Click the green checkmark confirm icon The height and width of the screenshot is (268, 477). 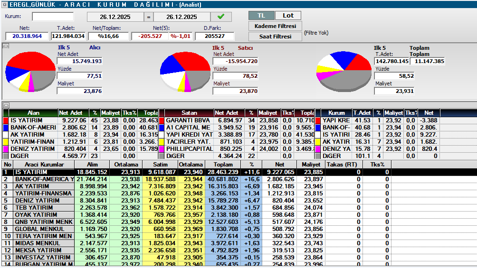(221, 17)
